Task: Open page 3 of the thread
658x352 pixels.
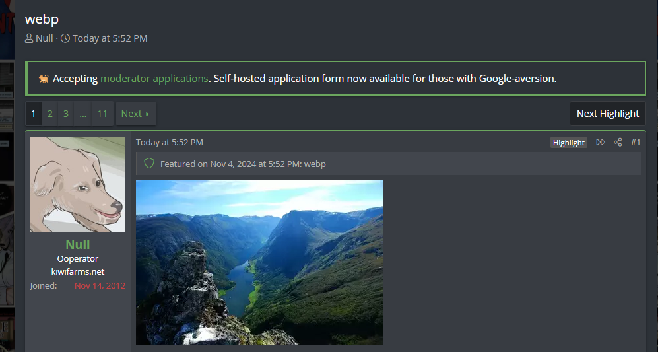Action: (66, 114)
